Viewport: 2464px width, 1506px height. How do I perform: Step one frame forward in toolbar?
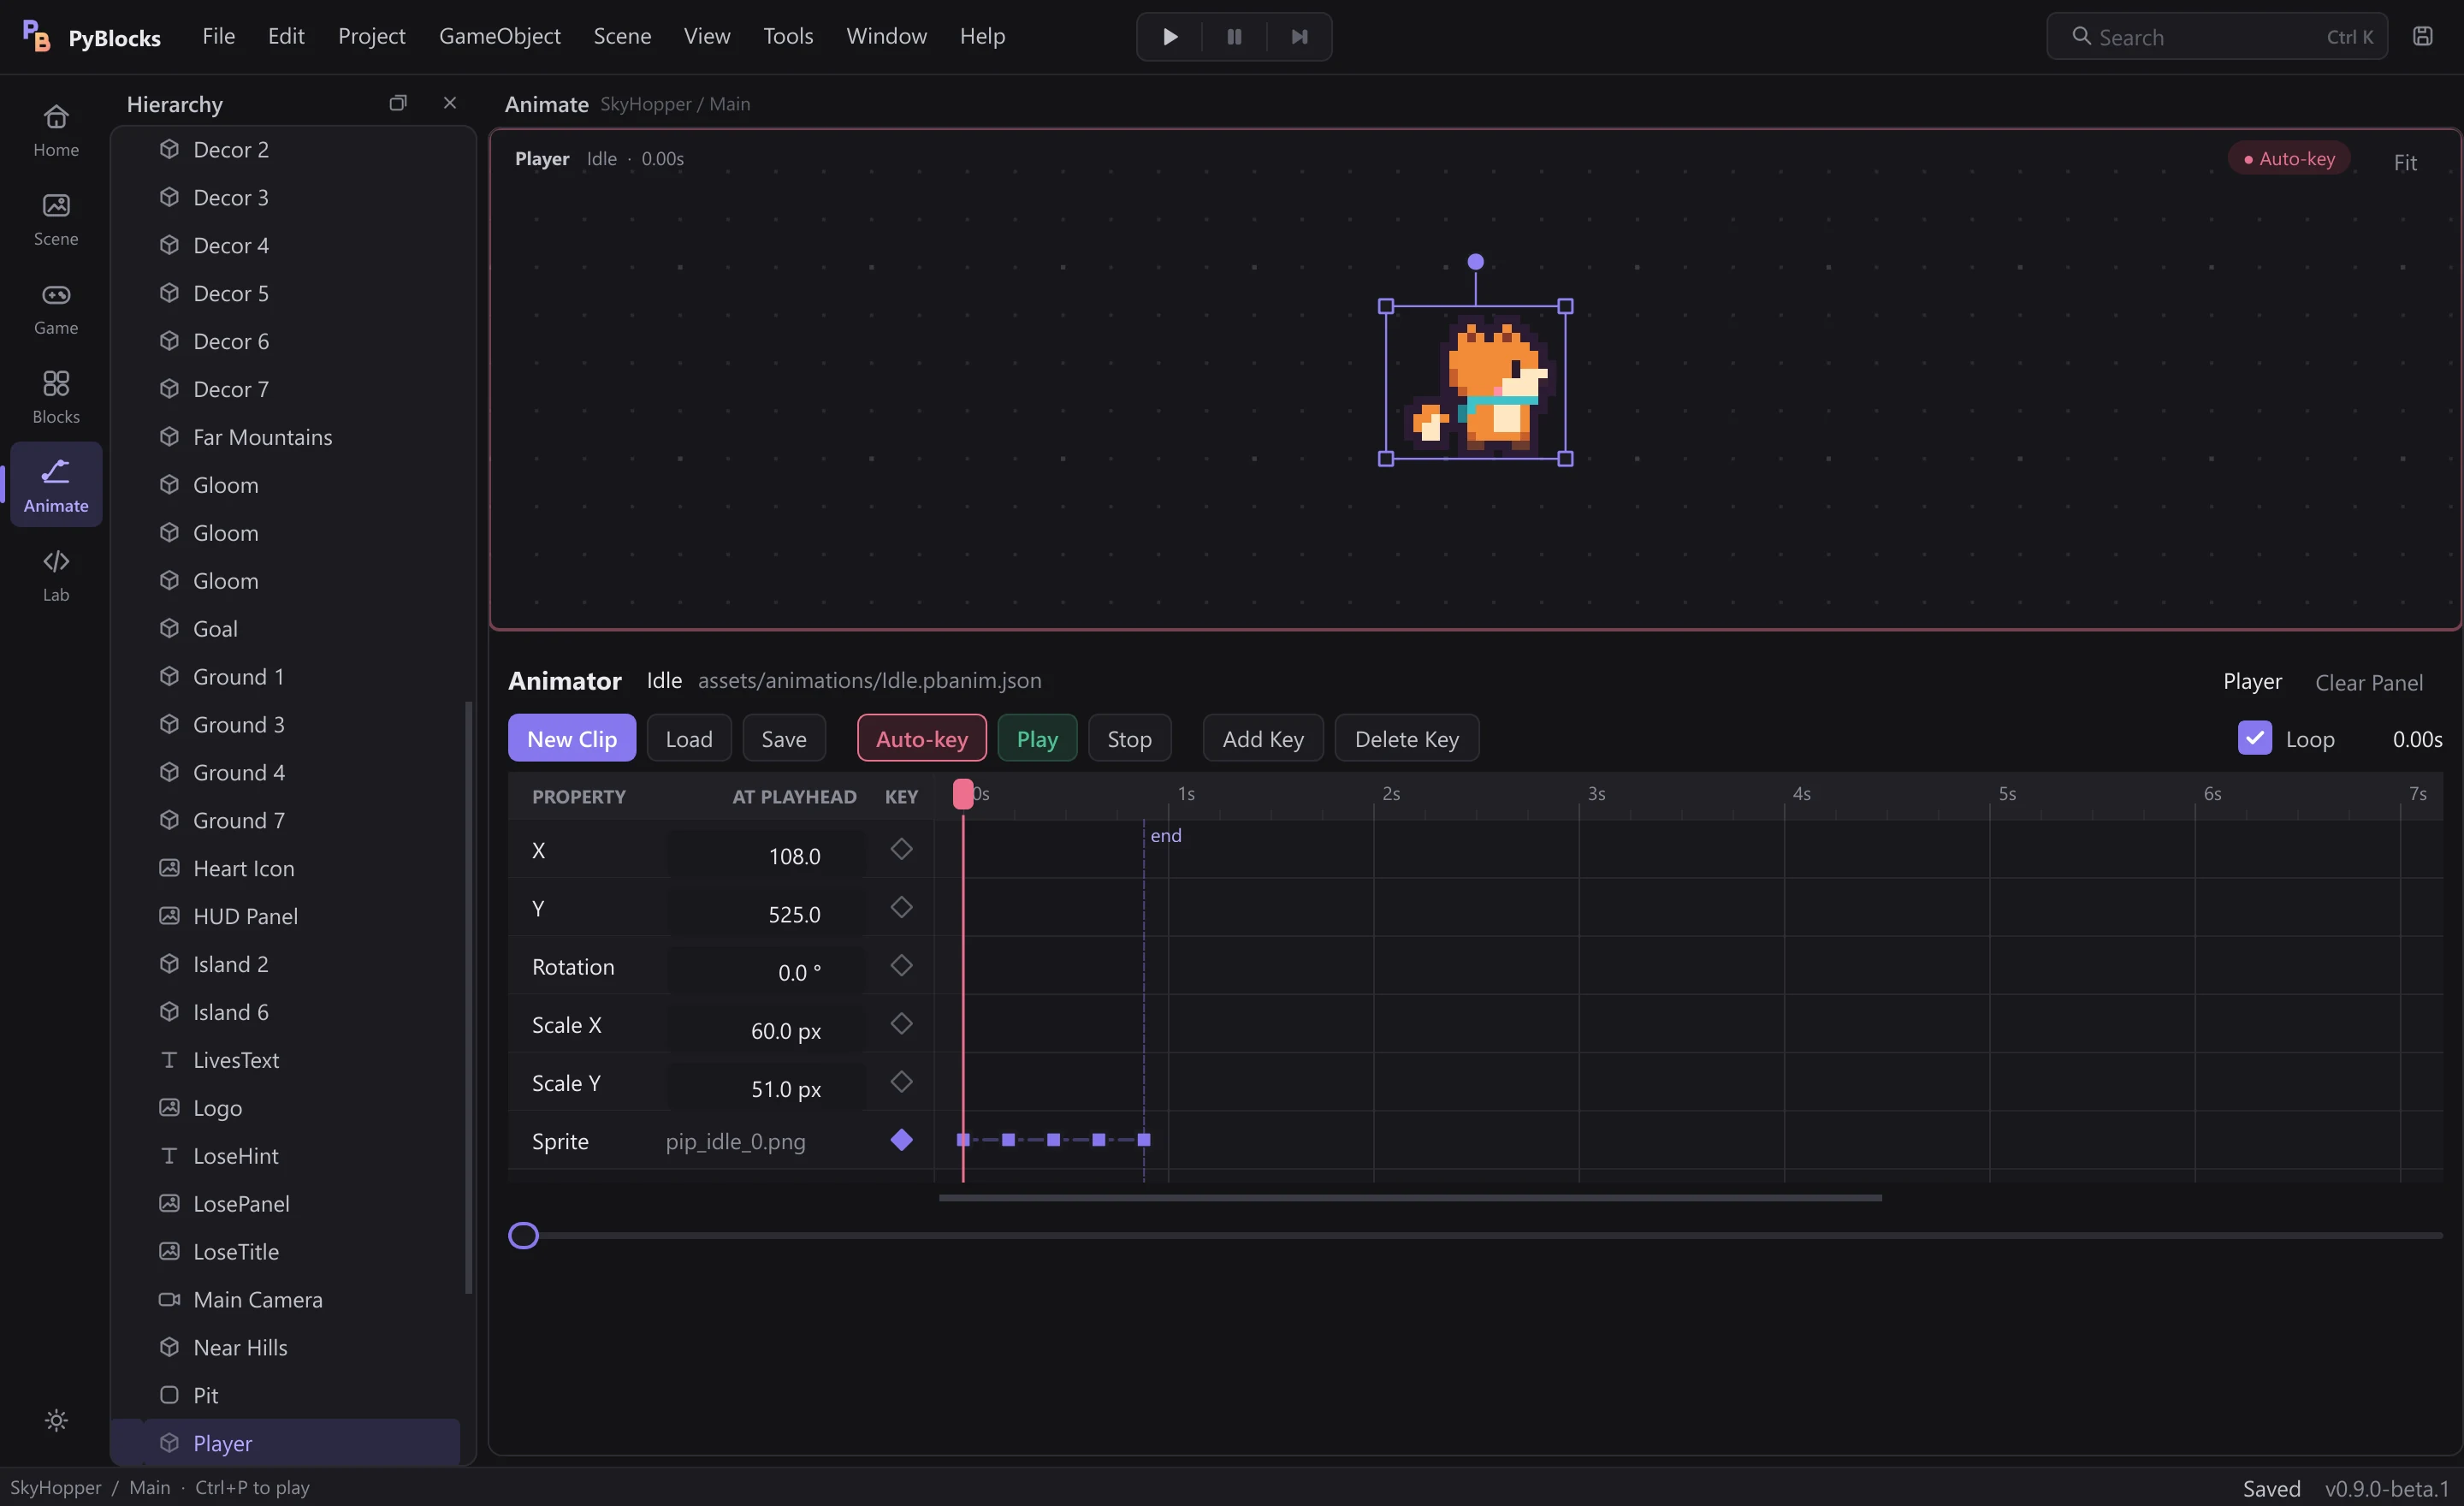pyautogui.click(x=1299, y=37)
